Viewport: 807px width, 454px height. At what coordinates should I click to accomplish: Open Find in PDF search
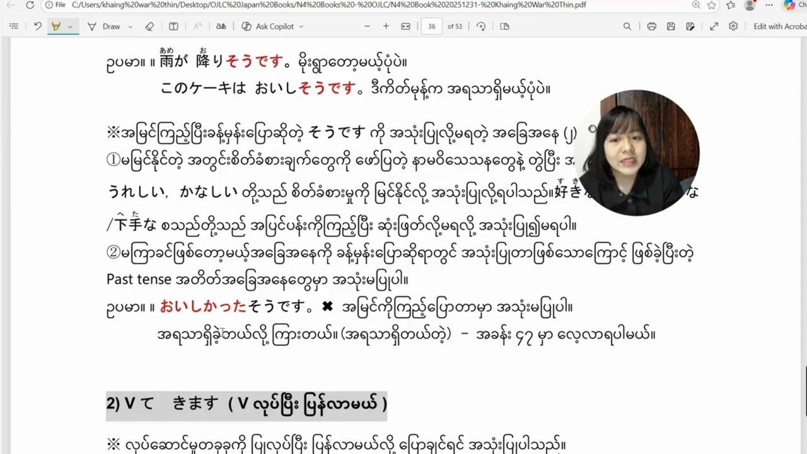tap(627, 26)
